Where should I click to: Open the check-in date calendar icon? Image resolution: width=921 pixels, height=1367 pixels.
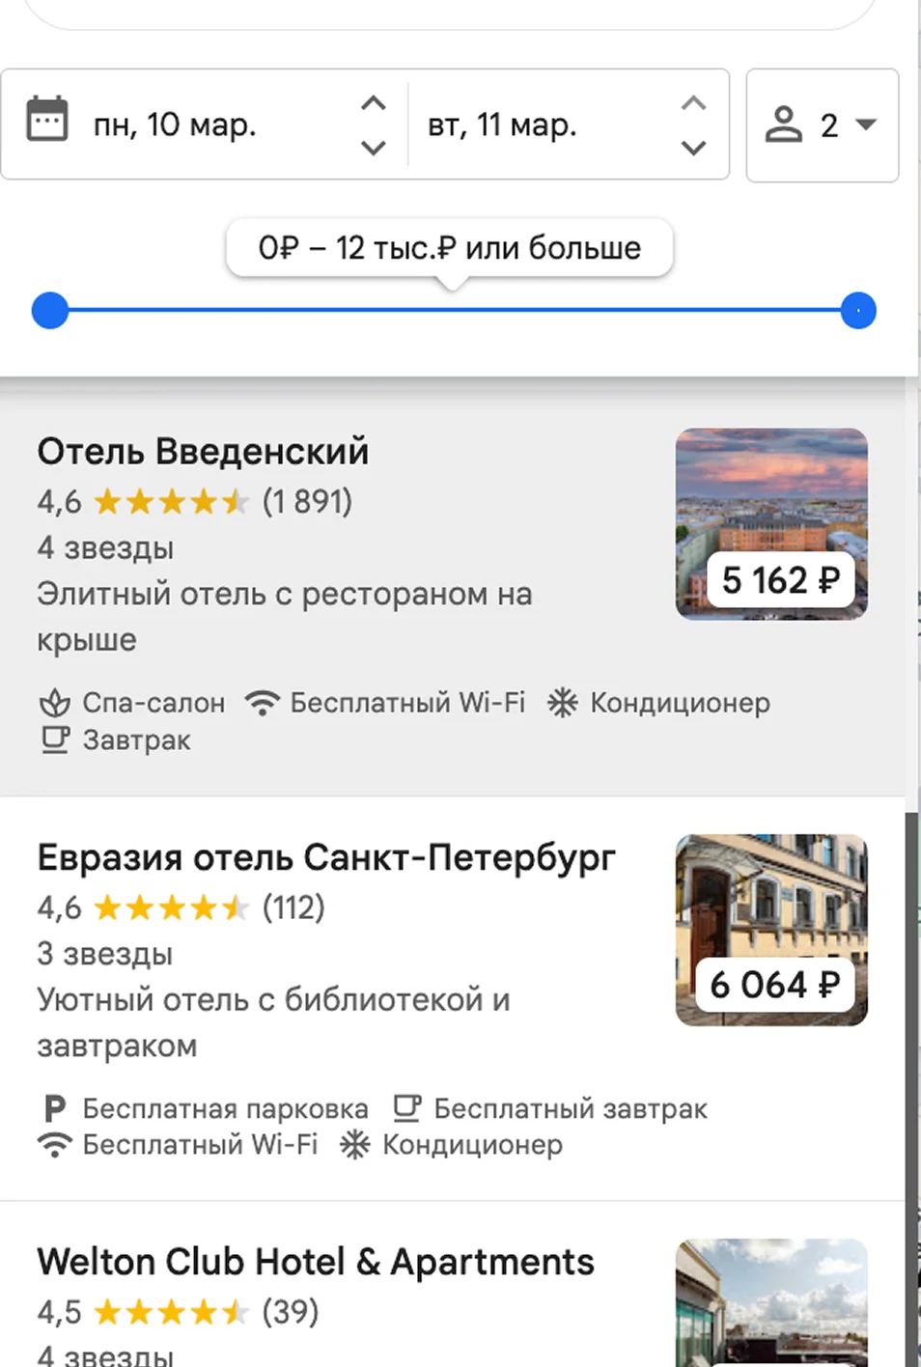click(x=46, y=119)
